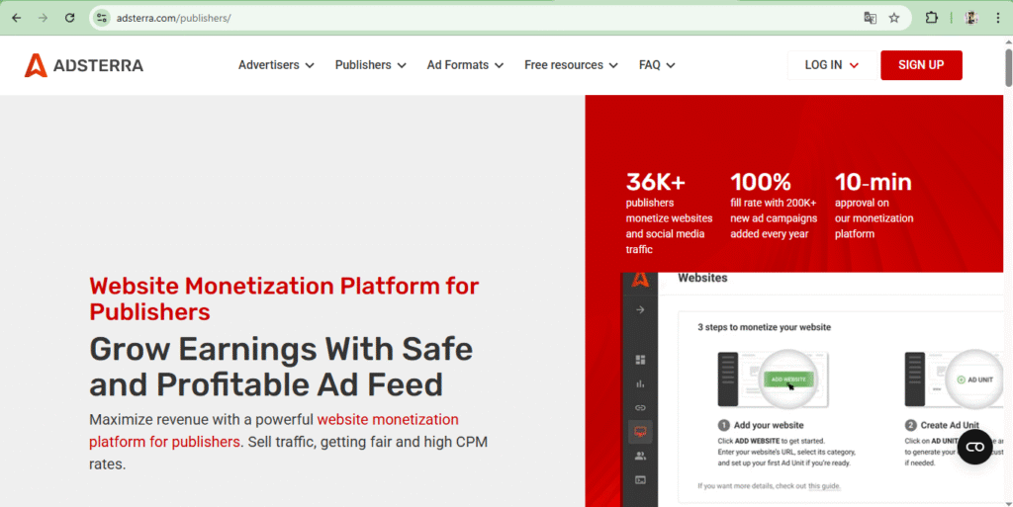
Task: Open the Chrome profile avatar
Action: 971,18
